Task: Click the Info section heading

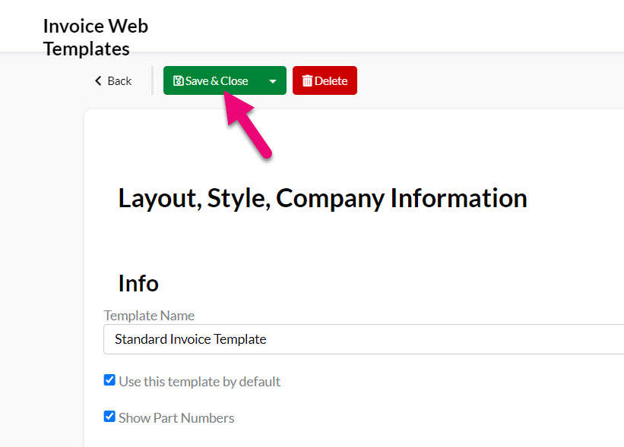Action: pos(138,283)
